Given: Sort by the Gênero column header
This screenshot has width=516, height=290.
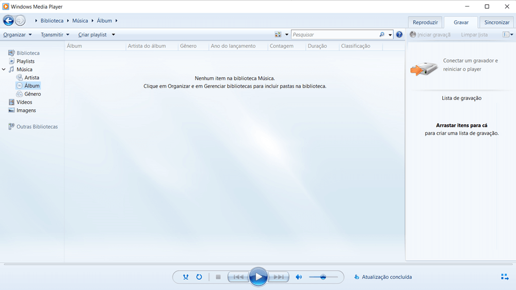Looking at the screenshot, I should [193, 46].
